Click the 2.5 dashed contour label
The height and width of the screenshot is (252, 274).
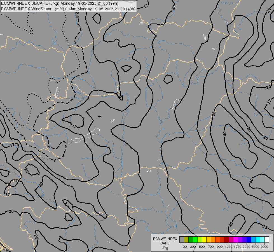[77, 15]
